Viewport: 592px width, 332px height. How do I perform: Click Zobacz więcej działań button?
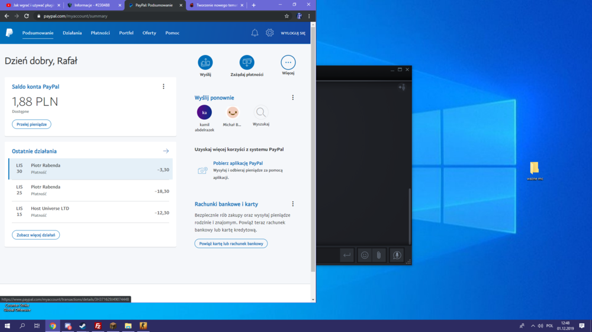click(36, 235)
